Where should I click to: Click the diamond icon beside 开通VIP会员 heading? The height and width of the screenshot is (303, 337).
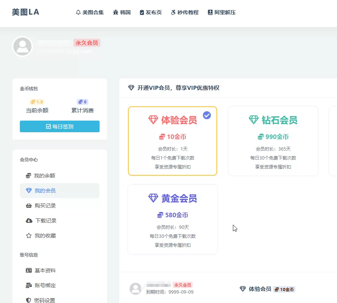131,88
